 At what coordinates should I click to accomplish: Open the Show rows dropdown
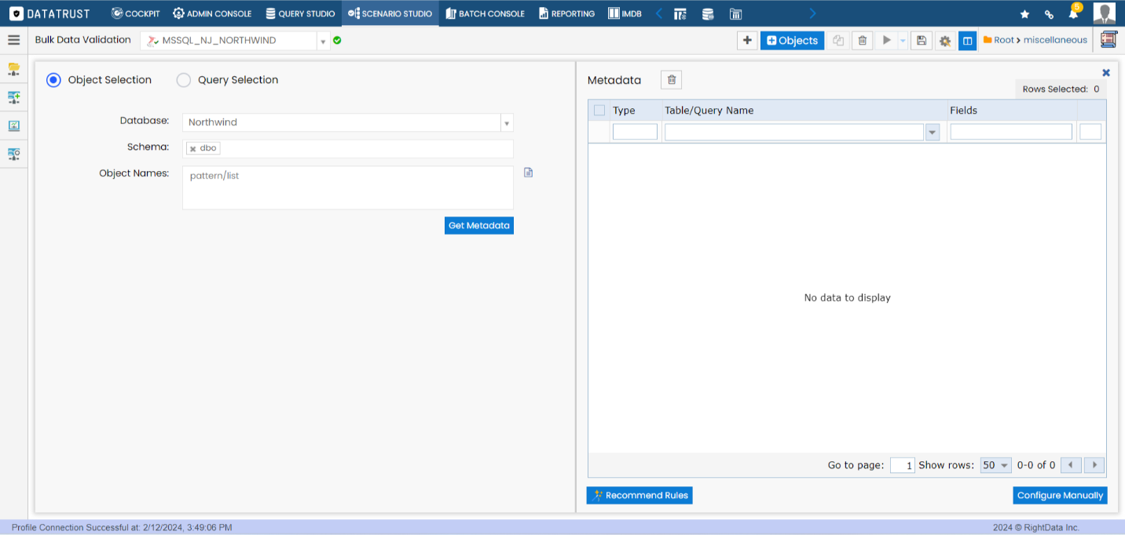tap(995, 465)
